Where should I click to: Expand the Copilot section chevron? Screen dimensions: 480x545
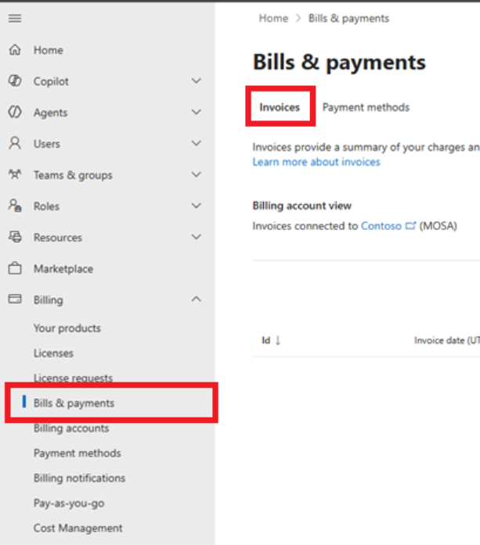click(197, 81)
